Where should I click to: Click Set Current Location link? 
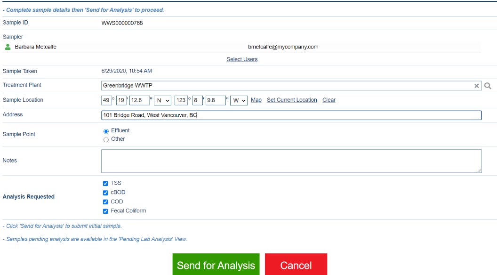292,100
